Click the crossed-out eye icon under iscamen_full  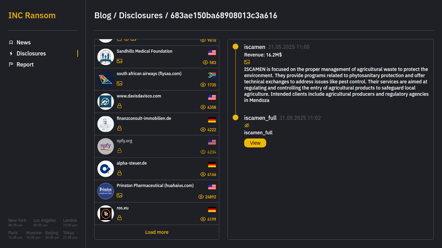[x=247, y=125]
